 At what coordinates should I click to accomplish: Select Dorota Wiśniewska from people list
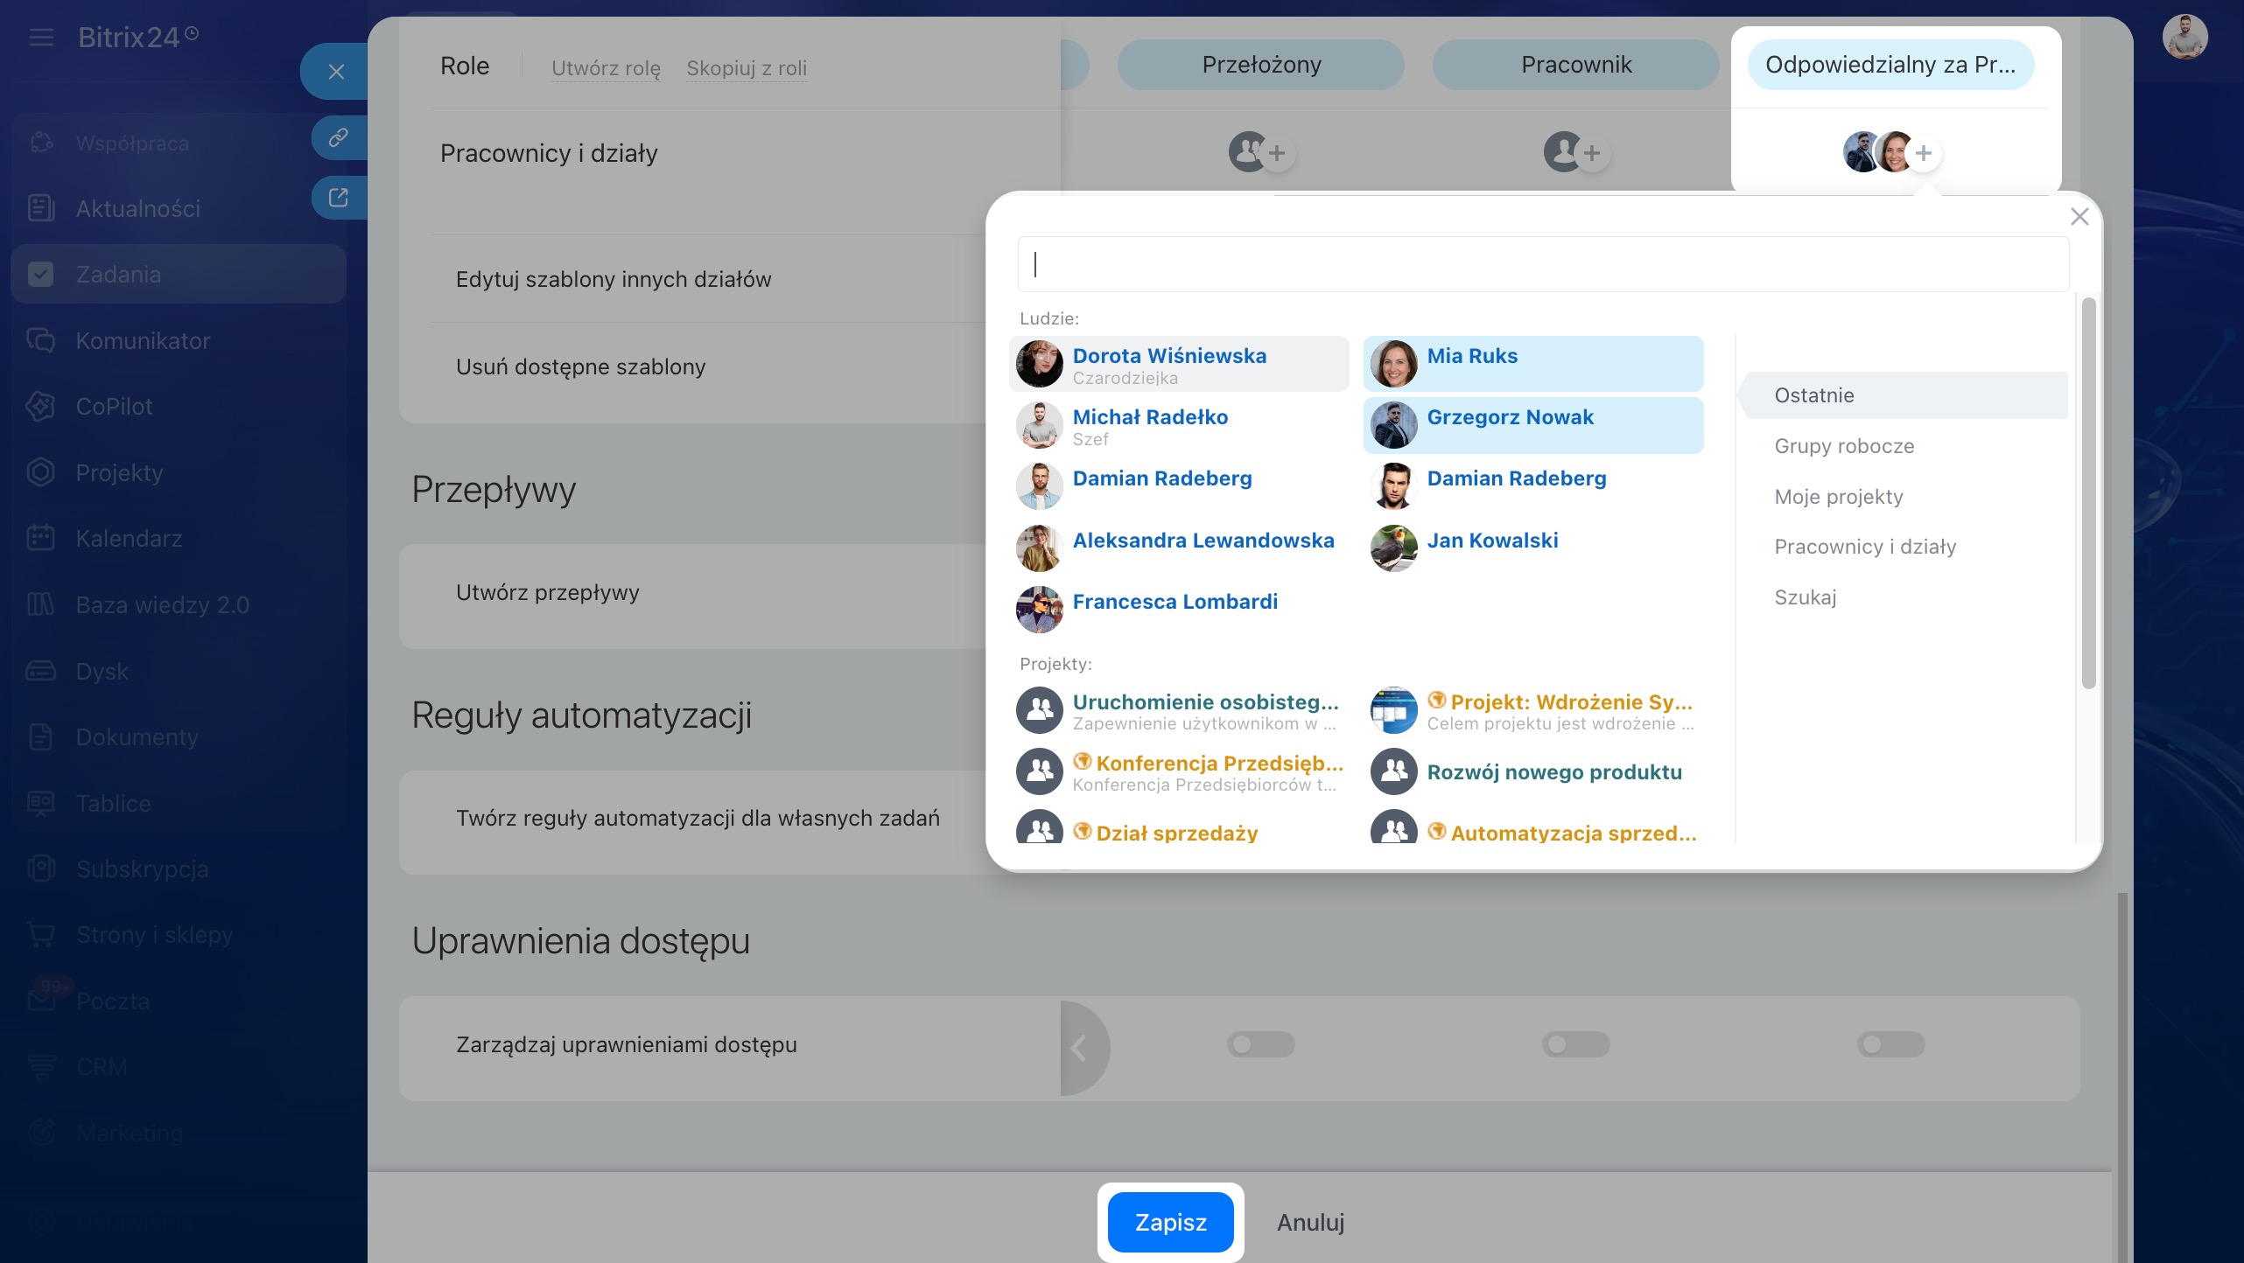point(1179,364)
